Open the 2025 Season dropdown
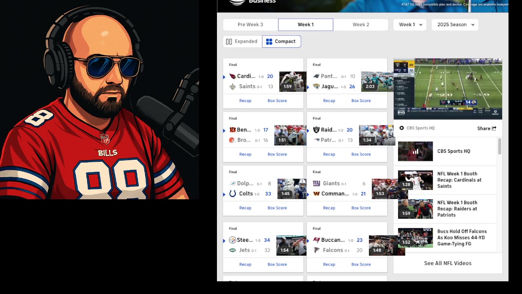 pyautogui.click(x=455, y=24)
